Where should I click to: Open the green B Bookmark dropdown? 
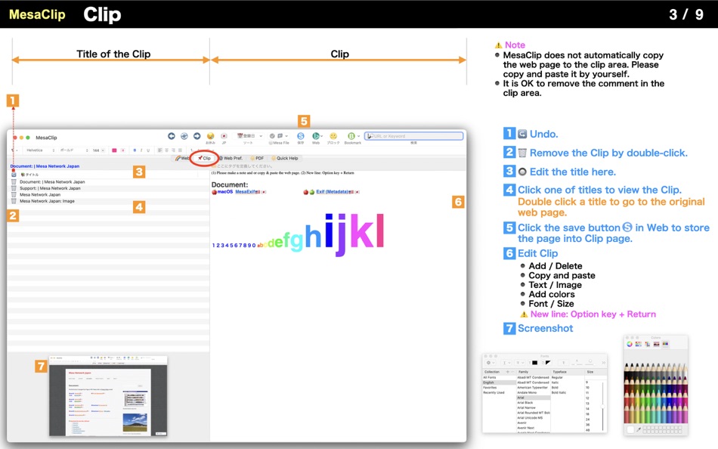pos(353,136)
